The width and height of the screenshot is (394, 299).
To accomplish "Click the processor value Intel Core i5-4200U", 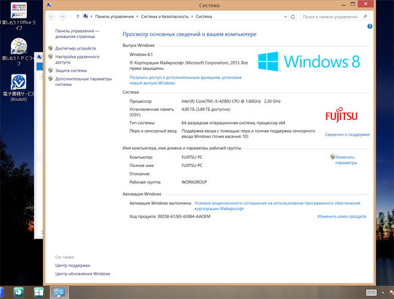I will (x=230, y=101).
